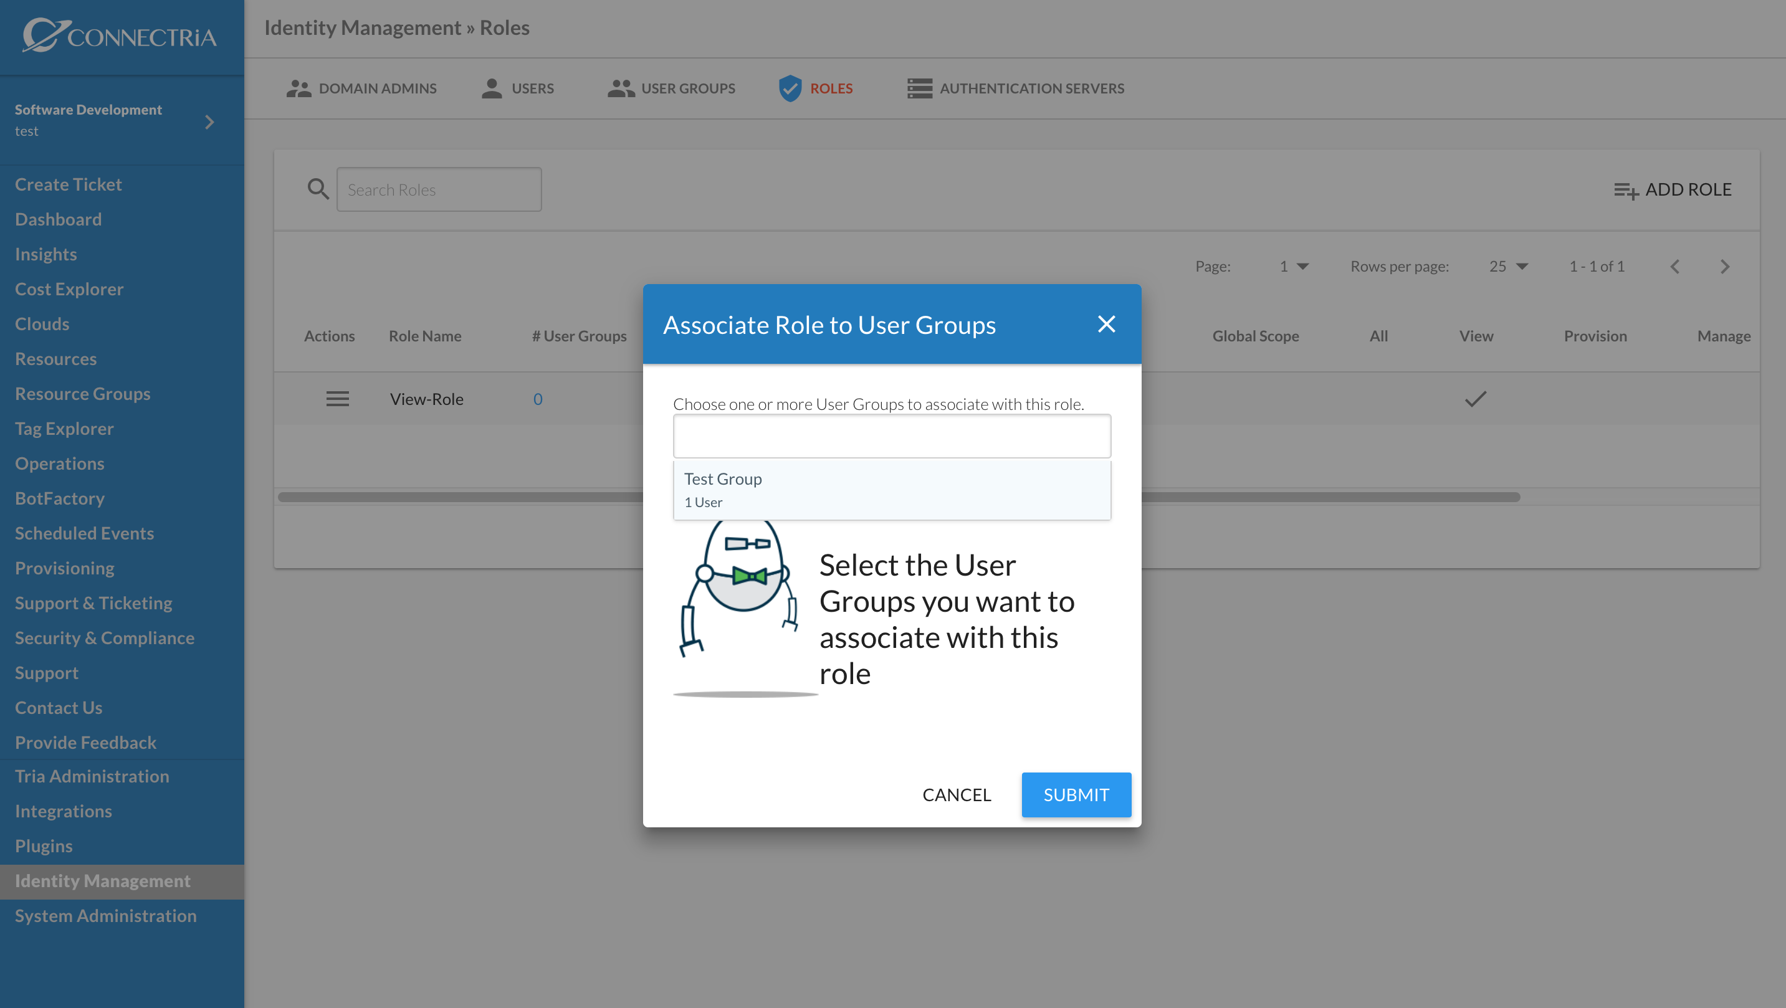Close the Associate Role dialog
Image resolution: width=1786 pixels, height=1008 pixels.
[x=1107, y=324]
